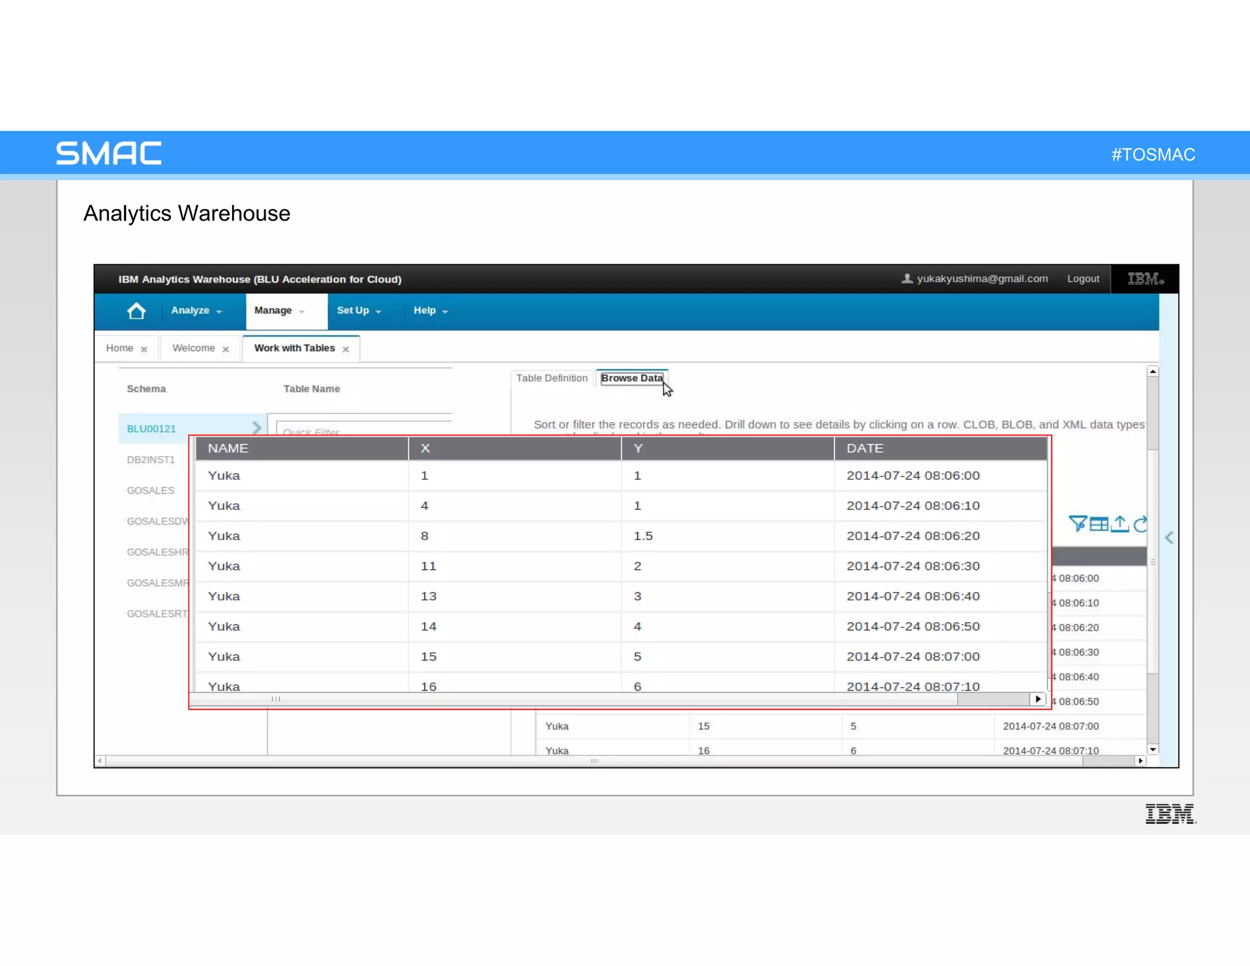1250x966 pixels.
Task: Click the yukakyushima@gmail.com user link
Action: tap(974, 279)
